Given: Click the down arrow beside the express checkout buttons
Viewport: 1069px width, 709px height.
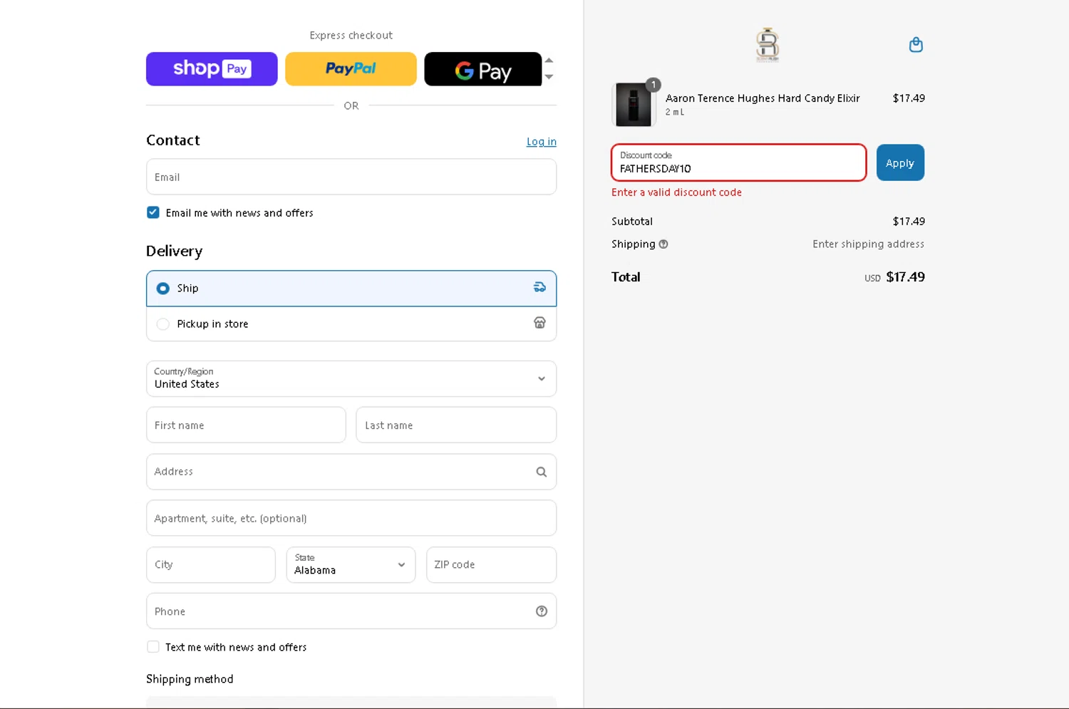Looking at the screenshot, I should 549,77.
